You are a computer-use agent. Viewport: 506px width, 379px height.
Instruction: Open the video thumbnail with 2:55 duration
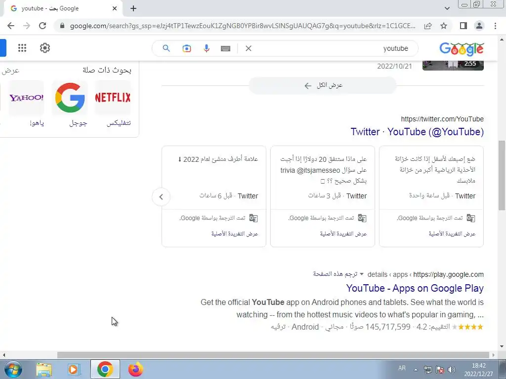(453, 66)
